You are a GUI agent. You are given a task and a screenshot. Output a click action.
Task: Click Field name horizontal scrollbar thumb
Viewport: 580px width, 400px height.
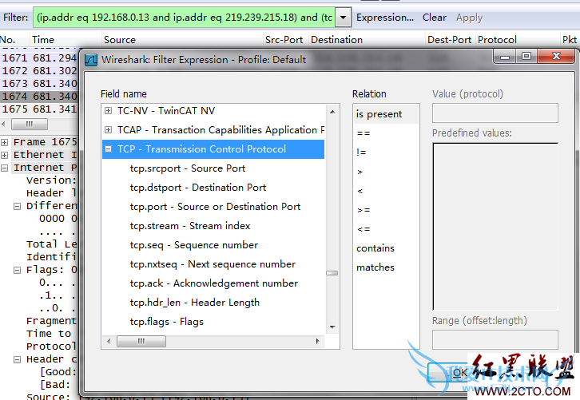coord(141,341)
